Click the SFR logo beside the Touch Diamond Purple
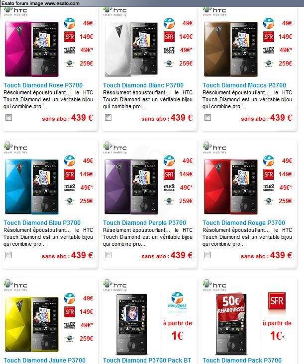This screenshot has width=304, height=364. (169, 174)
